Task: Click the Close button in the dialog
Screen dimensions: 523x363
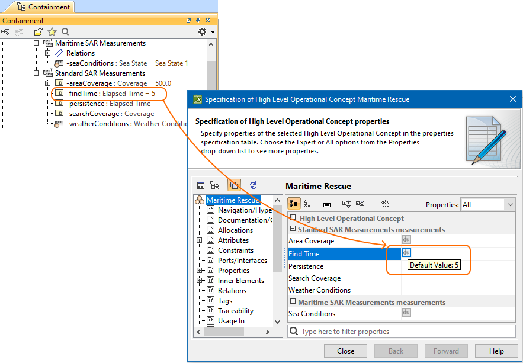Action: [x=345, y=351]
